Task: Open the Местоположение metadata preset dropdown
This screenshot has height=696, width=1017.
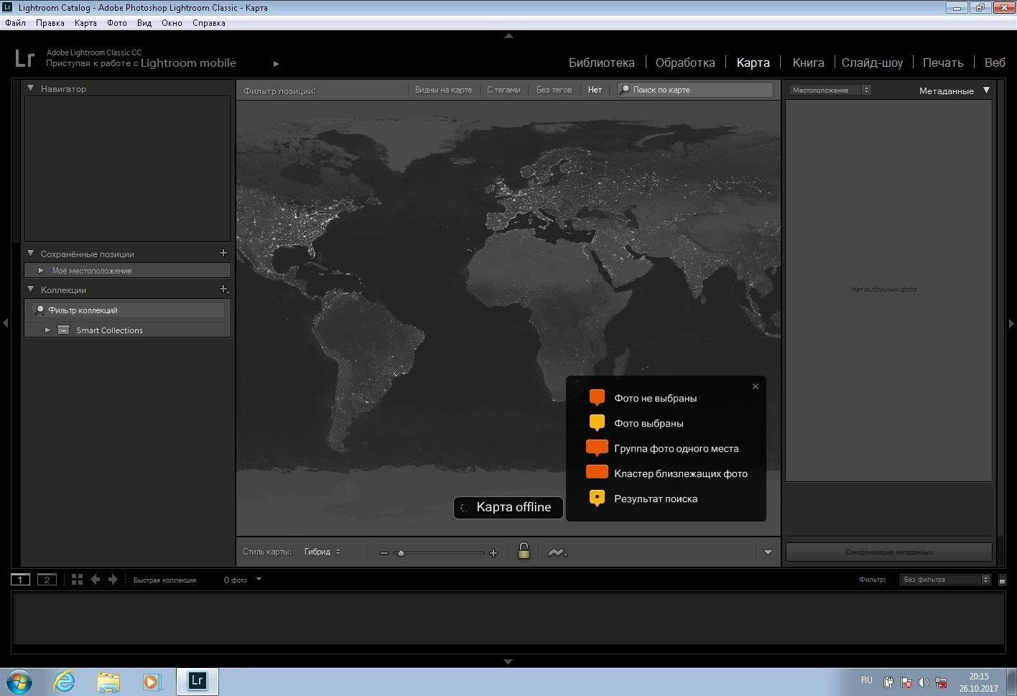Action: click(x=830, y=90)
